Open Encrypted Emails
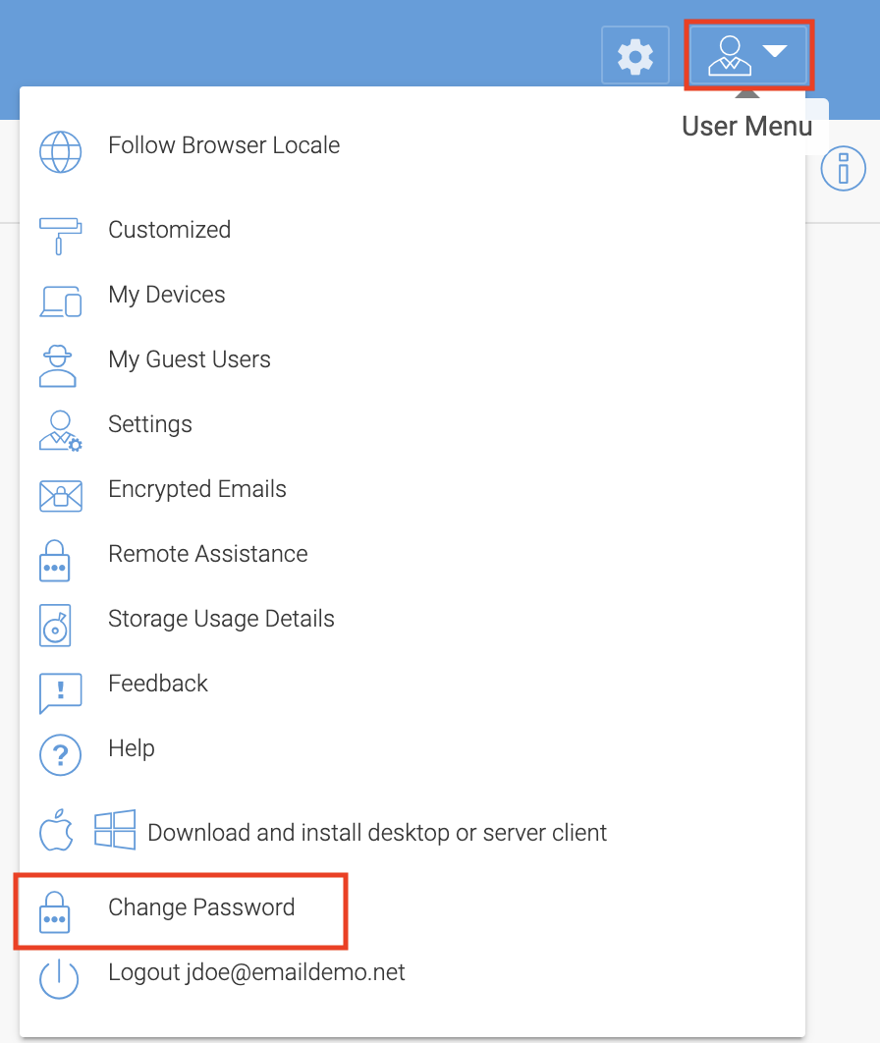Viewport: 880px width, 1043px height. [x=197, y=489]
